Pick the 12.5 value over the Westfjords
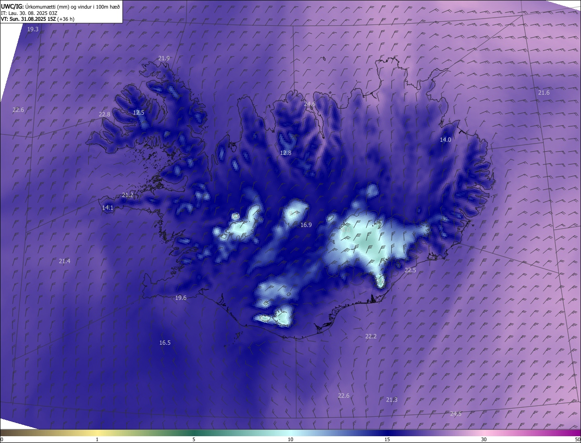The width and height of the screenshot is (581, 443). (x=138, y=112)
